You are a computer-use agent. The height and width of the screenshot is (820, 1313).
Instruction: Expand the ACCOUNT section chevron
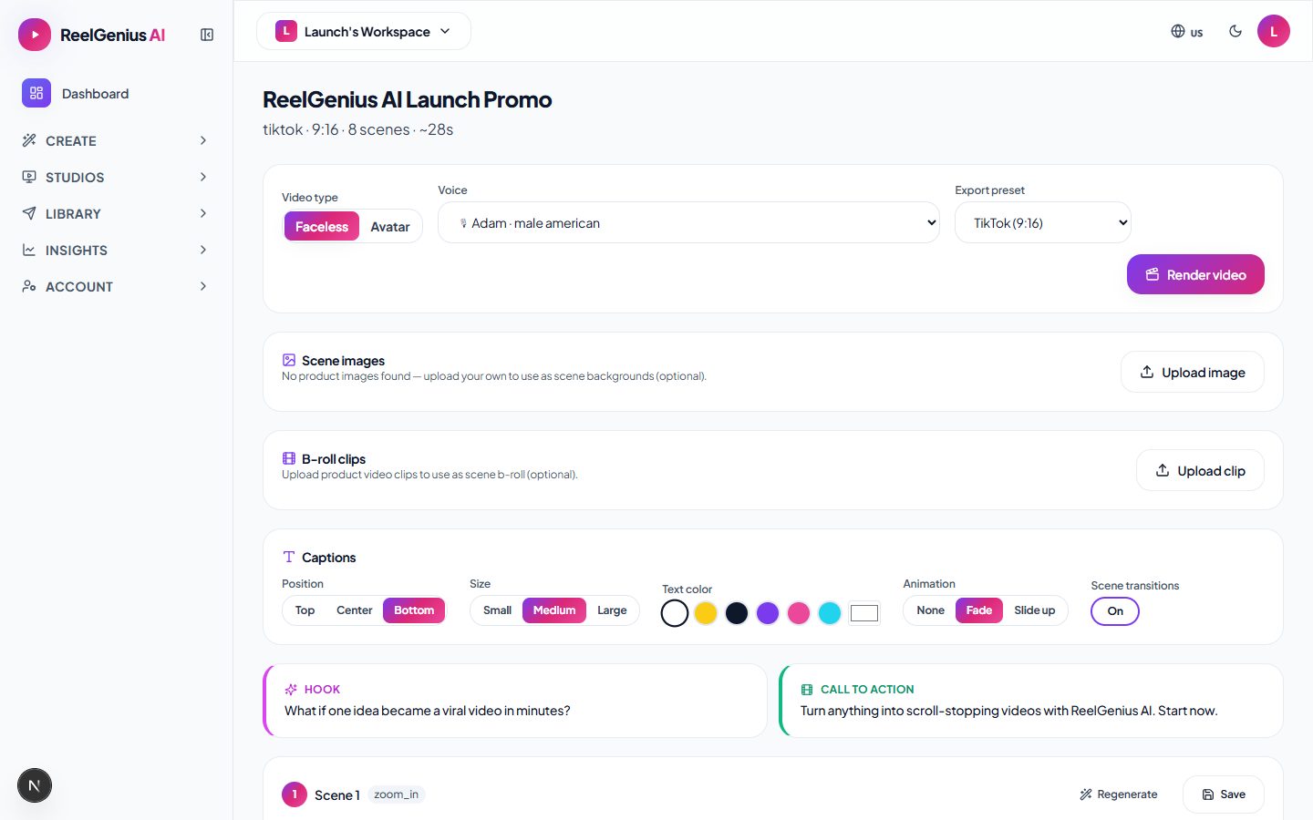click(203, 286)
